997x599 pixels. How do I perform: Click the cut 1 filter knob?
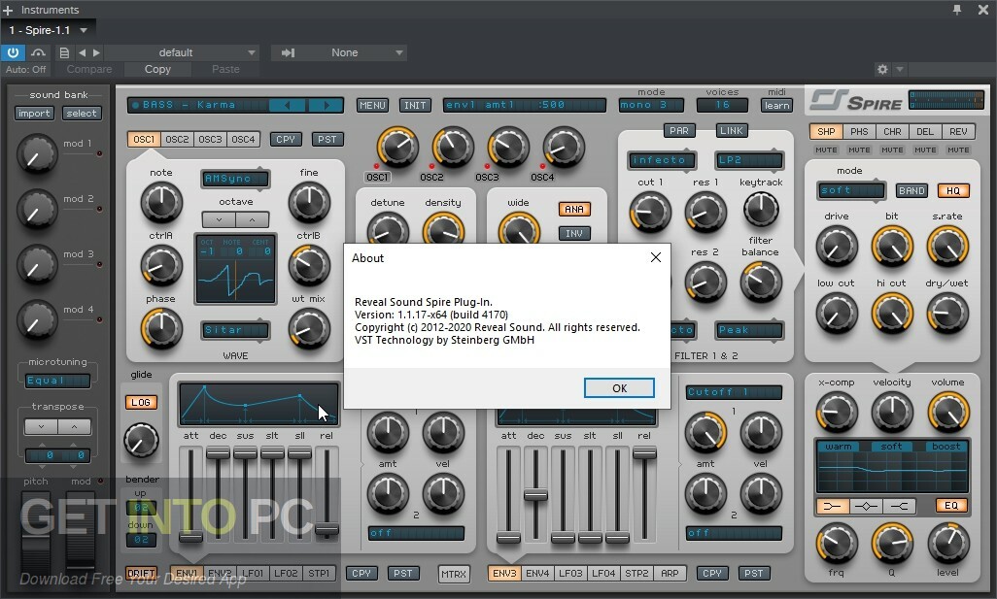click(650, 212)
